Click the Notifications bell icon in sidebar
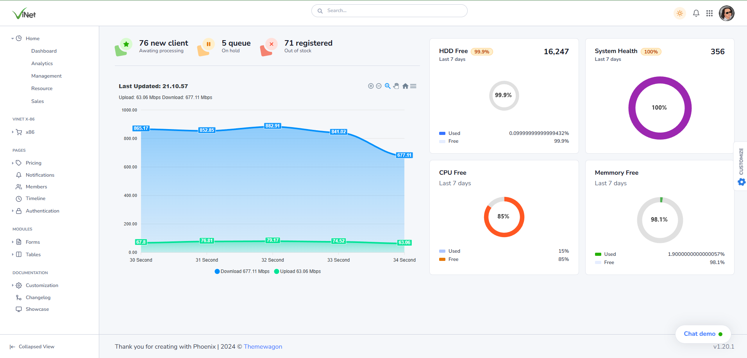The width and height of the screenshot is (747, 358). [19, 175]
